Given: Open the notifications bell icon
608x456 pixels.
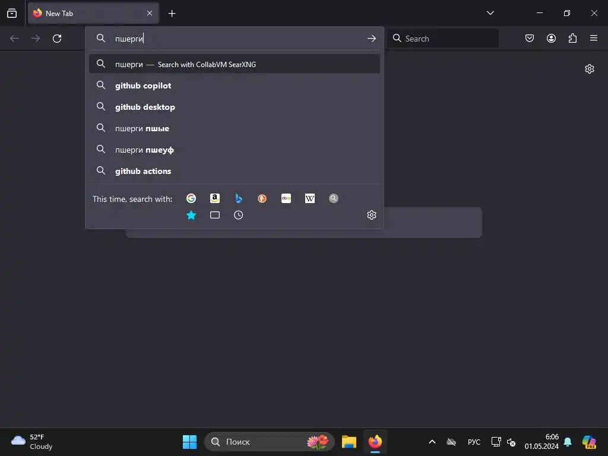Looking at the screenshot, I should [x=568, y=442].
